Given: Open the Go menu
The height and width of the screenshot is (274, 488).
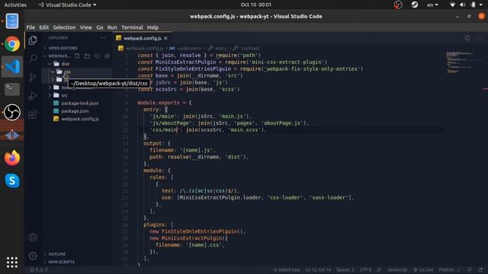Looking at the screenshot, I should (x=100, y=27).
